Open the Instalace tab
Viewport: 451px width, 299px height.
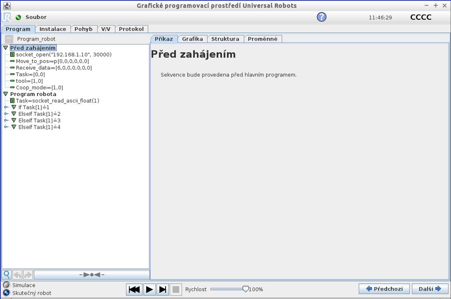pos(53,29)
